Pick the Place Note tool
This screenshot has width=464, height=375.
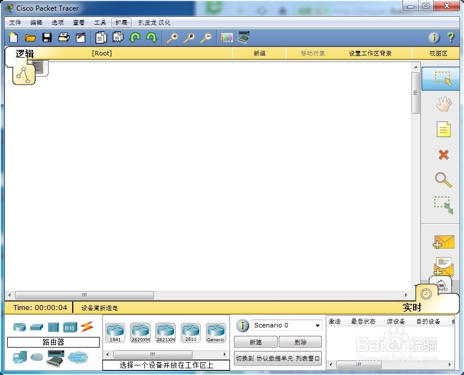pos(444,129)
